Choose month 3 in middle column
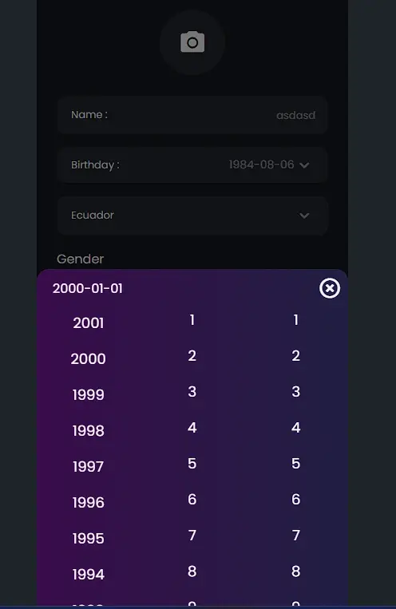 (192, 391)
